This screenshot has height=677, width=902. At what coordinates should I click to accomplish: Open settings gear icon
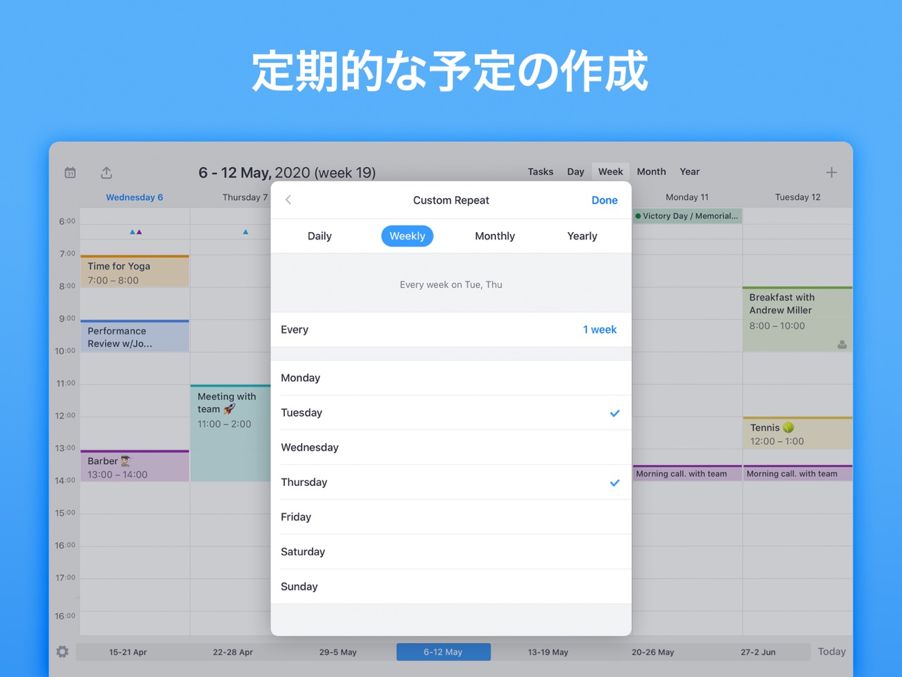pyautogui.click(x=63, y=652)
